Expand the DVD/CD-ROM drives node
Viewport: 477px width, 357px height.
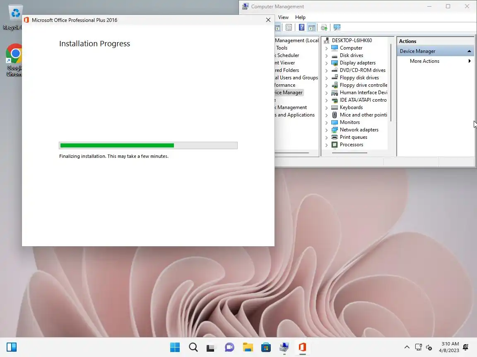pos(326,70)
